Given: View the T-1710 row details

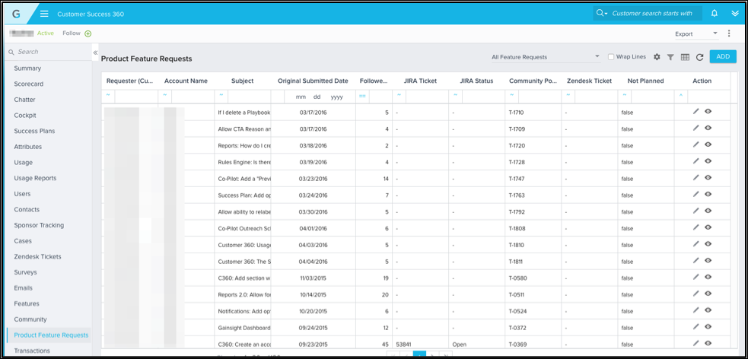Looking at the screenshot, I should [708, 112].
